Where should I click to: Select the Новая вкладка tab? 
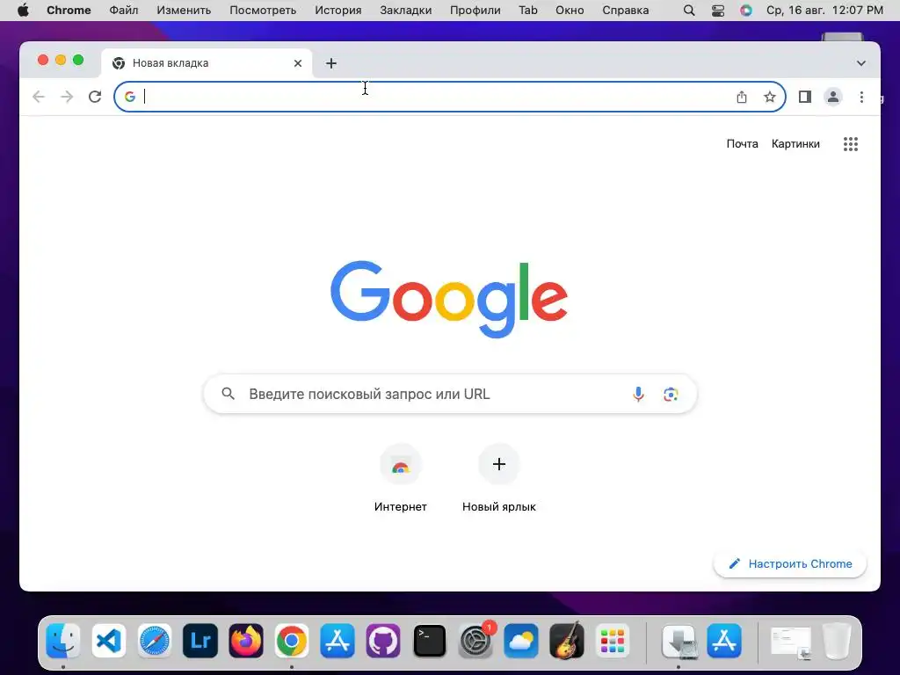point(207,63)
